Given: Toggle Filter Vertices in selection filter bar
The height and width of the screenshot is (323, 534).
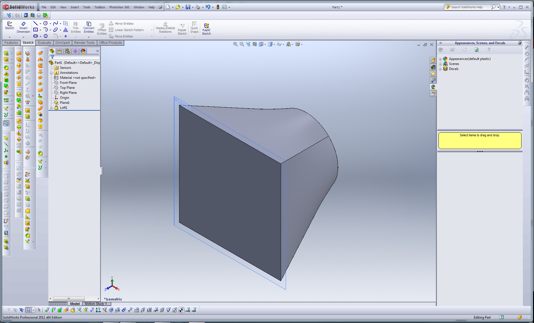Looking at the screenshot, I should coord(47,310).
